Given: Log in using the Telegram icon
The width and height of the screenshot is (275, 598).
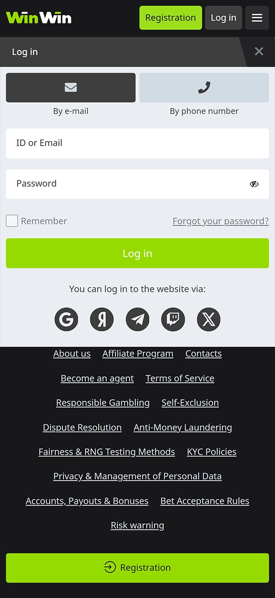Looking at the screenshot, I should (x=137, y=319).
